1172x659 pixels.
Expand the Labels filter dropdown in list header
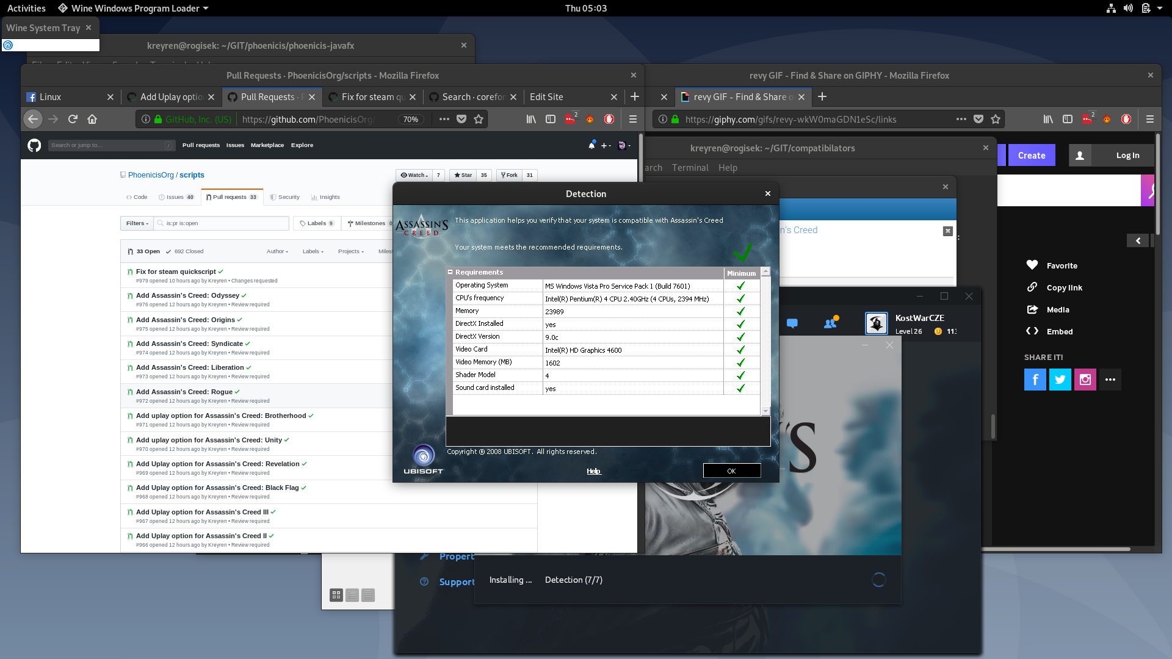[313, 251]
